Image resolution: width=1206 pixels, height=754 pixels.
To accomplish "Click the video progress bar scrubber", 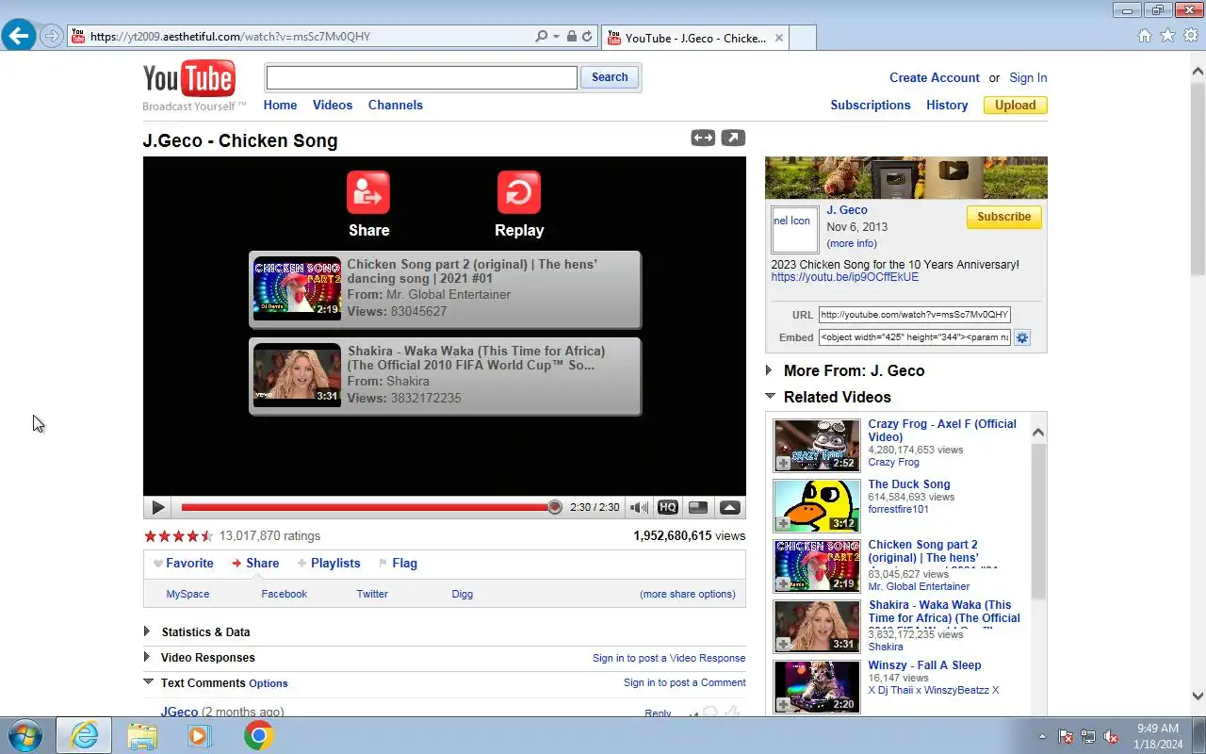I will coord(555,507).
